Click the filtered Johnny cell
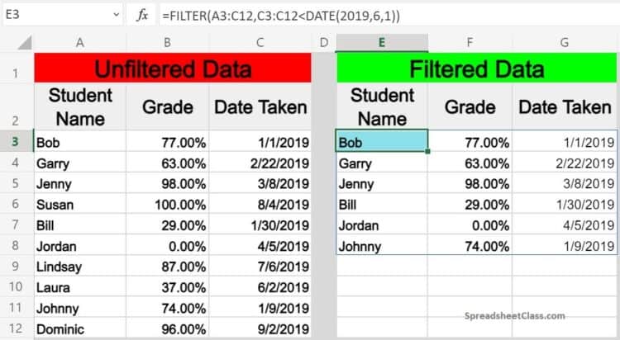The image size is (620, 340). click(x=382, y=245)
